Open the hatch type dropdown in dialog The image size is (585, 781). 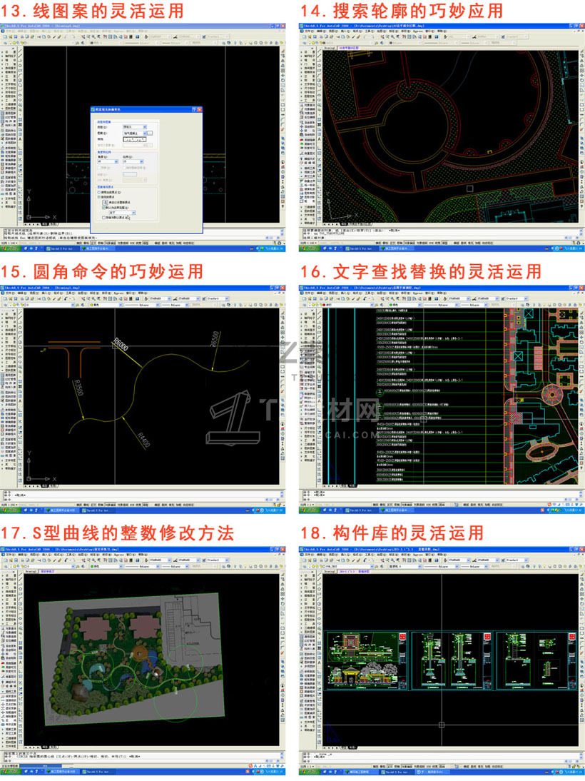point(135,127)
